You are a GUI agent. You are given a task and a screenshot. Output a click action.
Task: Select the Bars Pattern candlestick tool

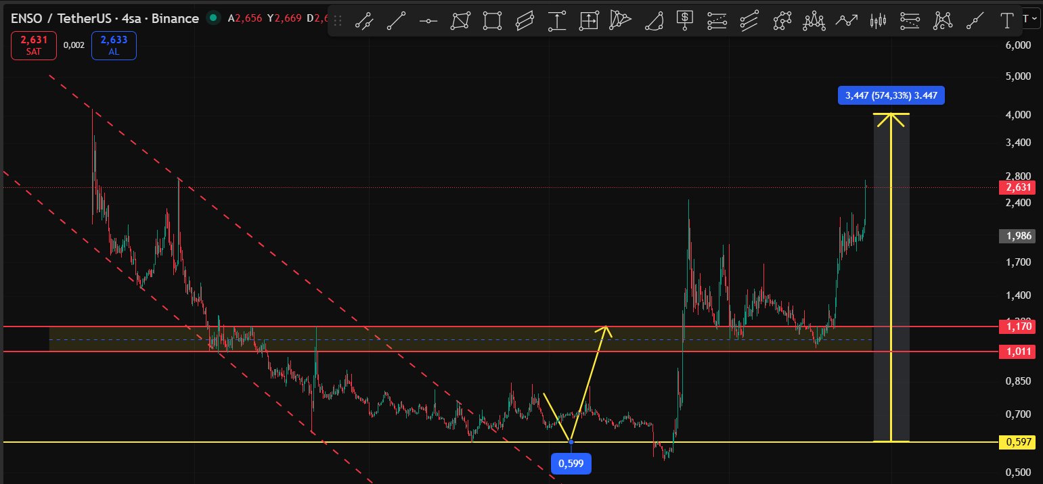(878, 21)
